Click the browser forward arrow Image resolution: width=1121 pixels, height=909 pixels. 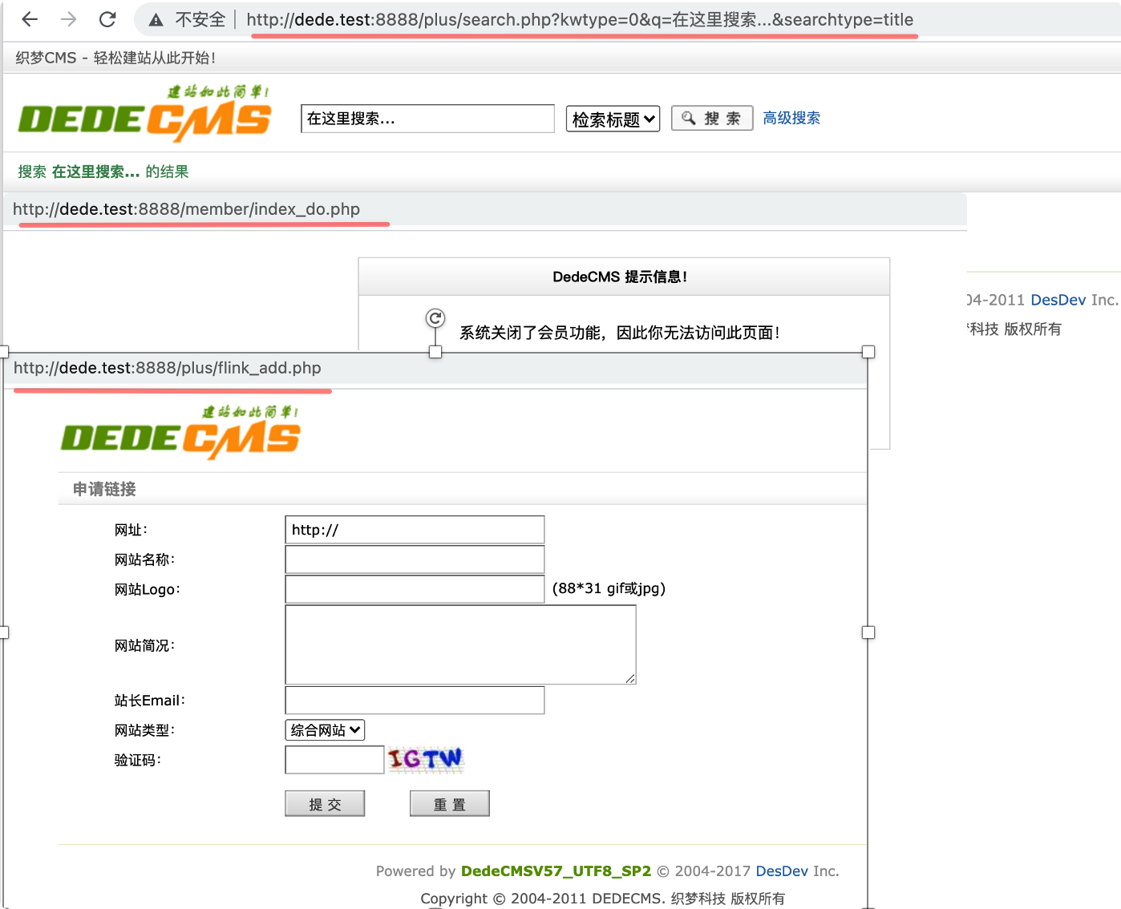coord(69,19)
